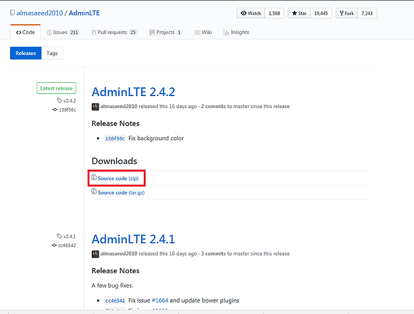Click the Wiki tab's book icon
This screenshot has width=414, height=314.
pos(197,32)
